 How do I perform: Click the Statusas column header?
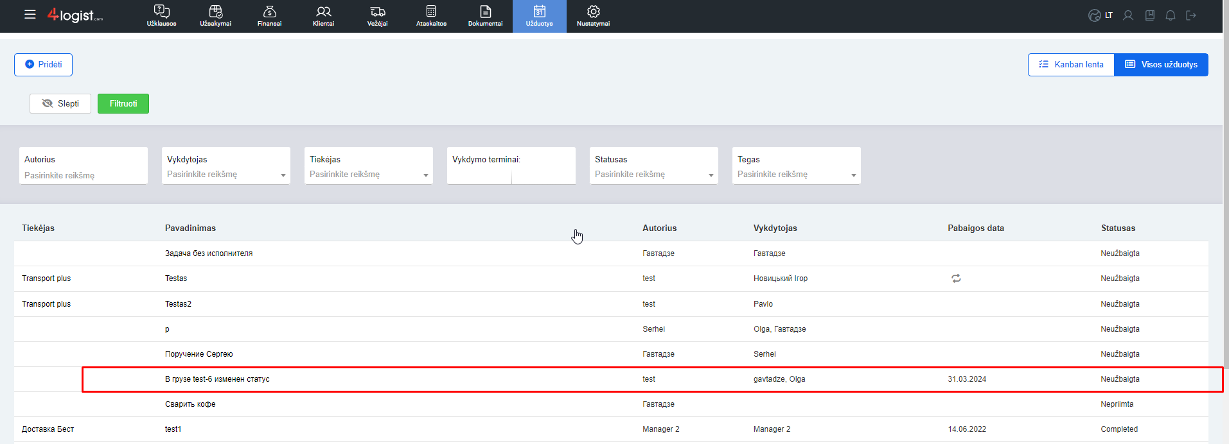[1118, 228]
